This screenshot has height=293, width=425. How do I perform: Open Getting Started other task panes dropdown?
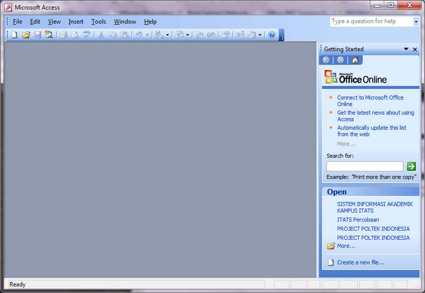tap(406, 49)
